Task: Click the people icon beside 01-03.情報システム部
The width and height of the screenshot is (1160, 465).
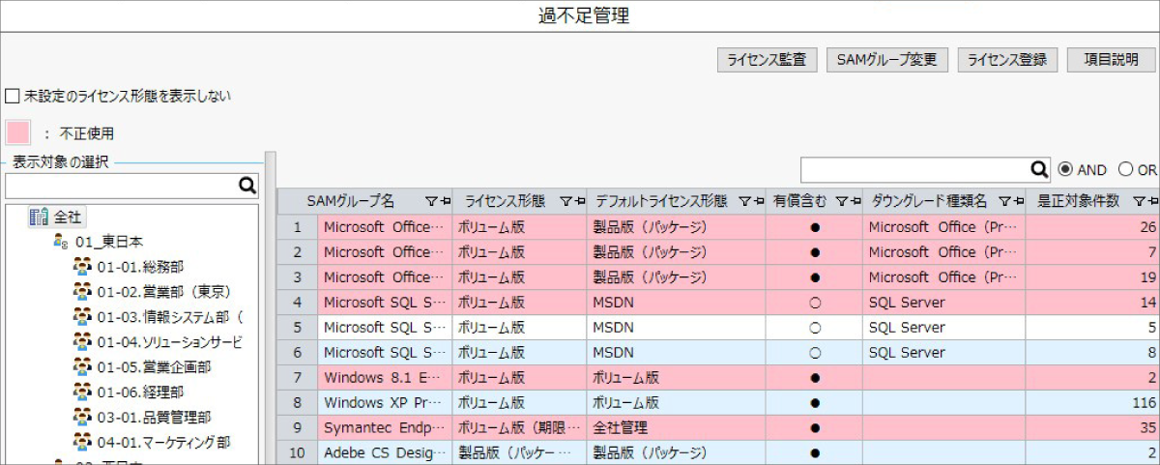Action: [83, 317]
